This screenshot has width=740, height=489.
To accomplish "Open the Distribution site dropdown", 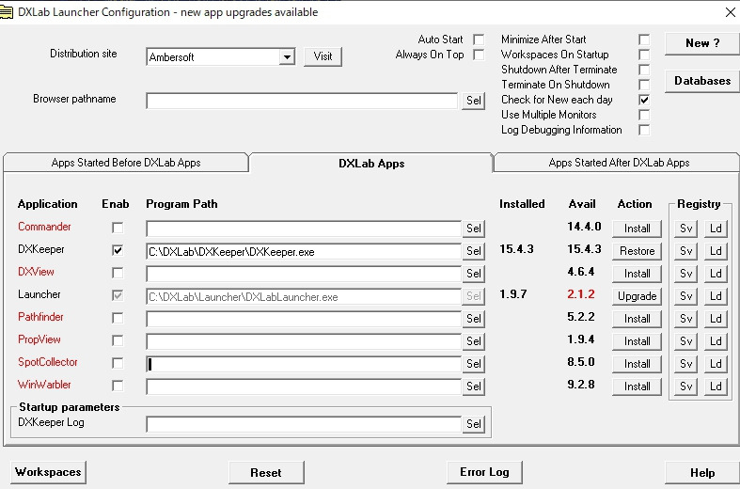I will tap(287, 57).
